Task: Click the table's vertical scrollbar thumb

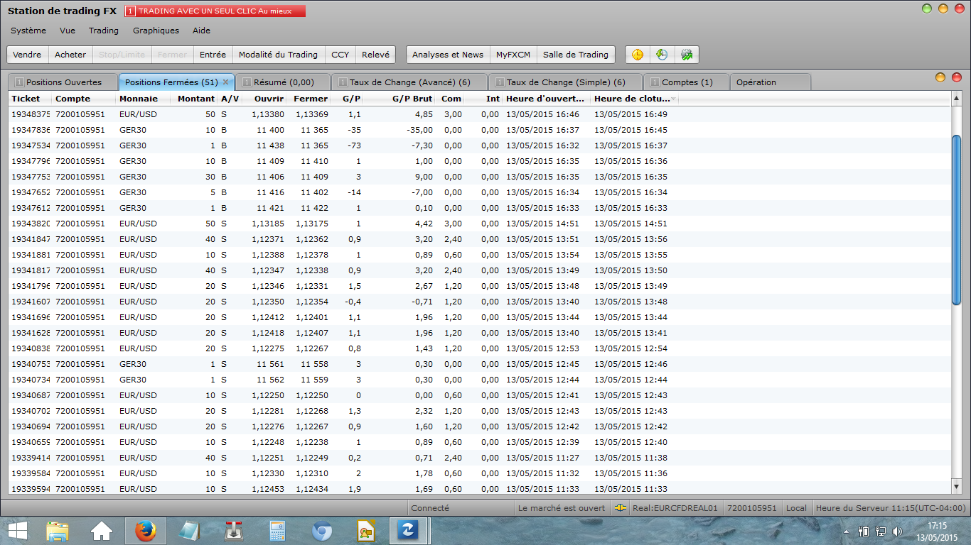Action: [x=956, y=220]
